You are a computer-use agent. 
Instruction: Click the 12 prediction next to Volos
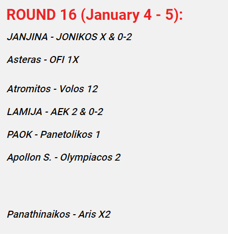coord(92,89)
